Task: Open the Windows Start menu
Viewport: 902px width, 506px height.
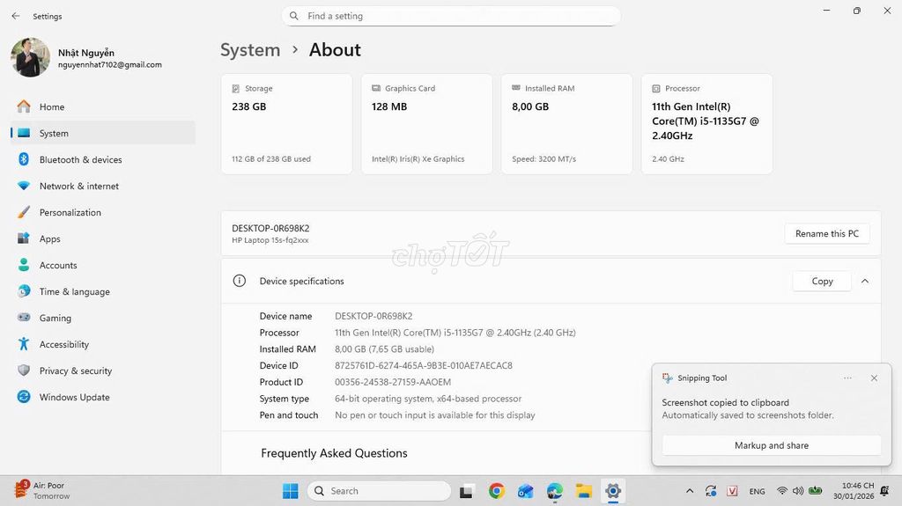Action: coord(291,491)
